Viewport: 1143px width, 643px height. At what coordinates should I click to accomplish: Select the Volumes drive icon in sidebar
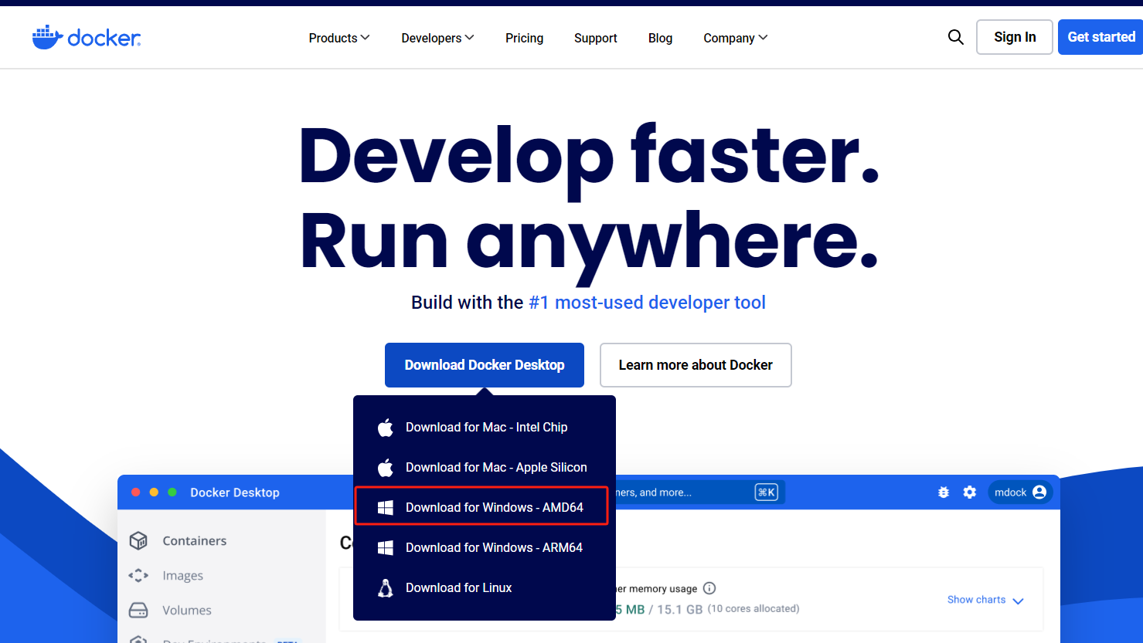[138, 610]
